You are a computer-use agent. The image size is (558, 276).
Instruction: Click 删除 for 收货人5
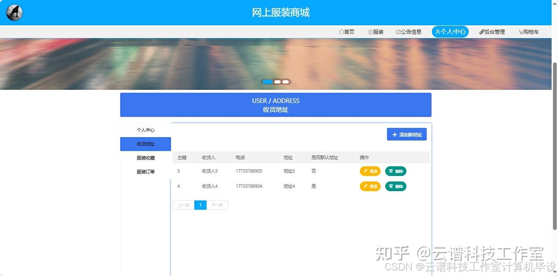point(396,171)
